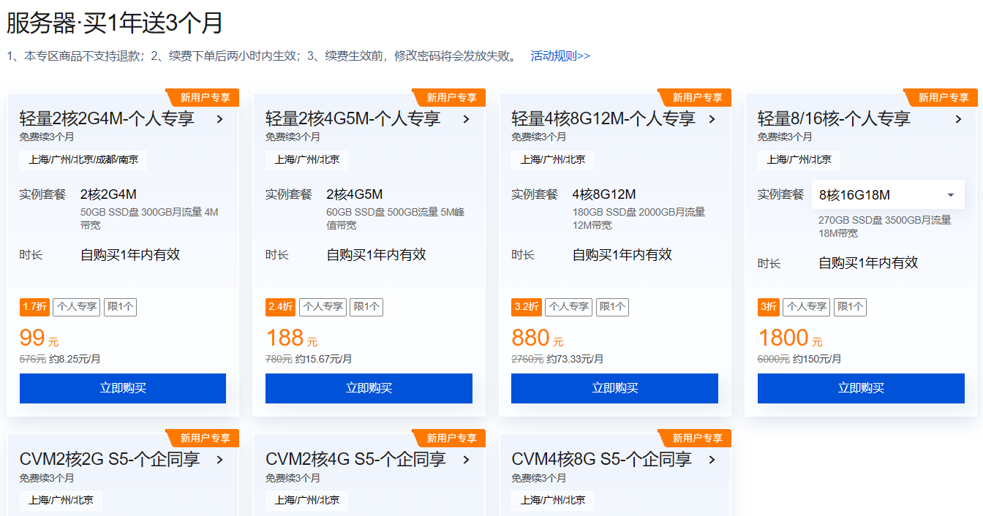The width and height of the screenshot is (983, 516).
Task: Open the CVM2核2G S5-个企同享 title
Action: tap(110, 460)
